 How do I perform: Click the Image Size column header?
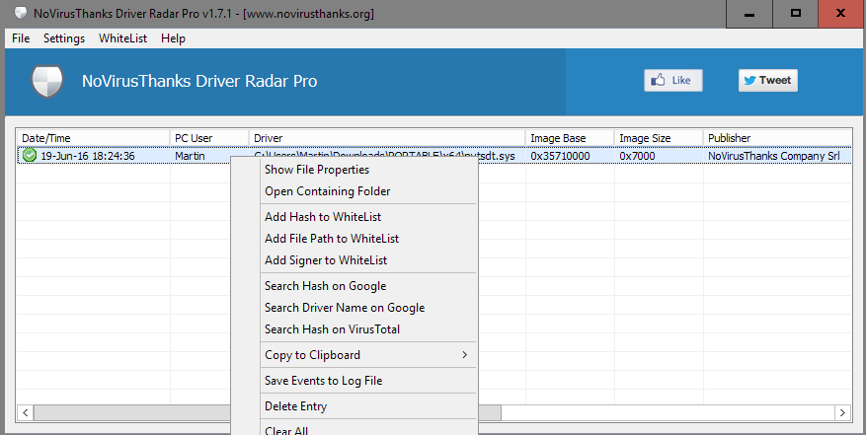659,138
